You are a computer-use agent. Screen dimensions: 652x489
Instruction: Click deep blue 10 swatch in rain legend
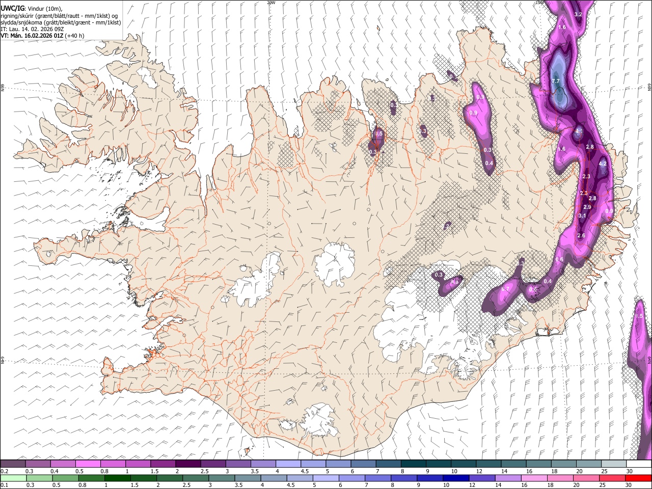click(x=456, y=478)
